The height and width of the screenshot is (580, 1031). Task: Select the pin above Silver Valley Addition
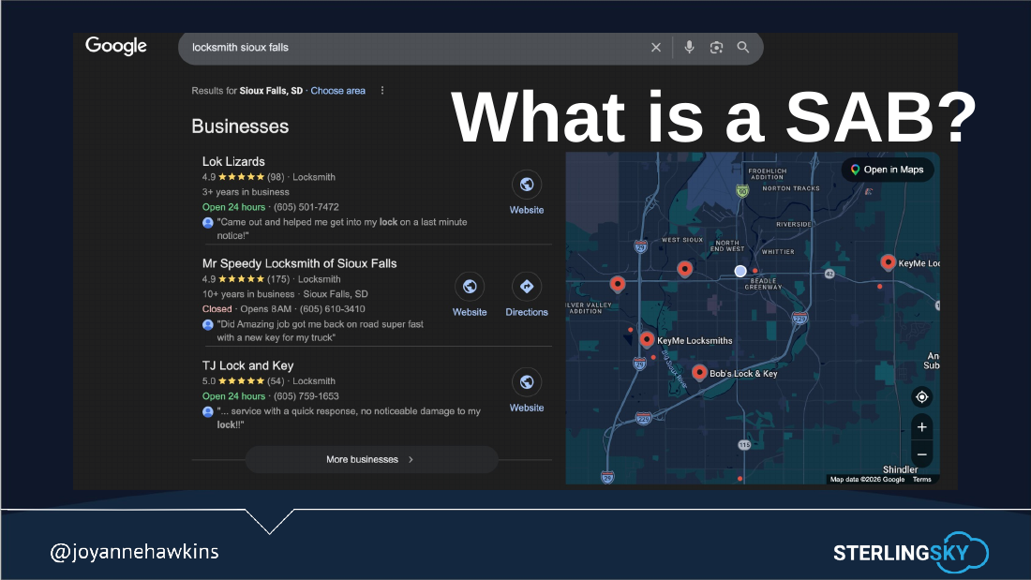tap(617, 283)
